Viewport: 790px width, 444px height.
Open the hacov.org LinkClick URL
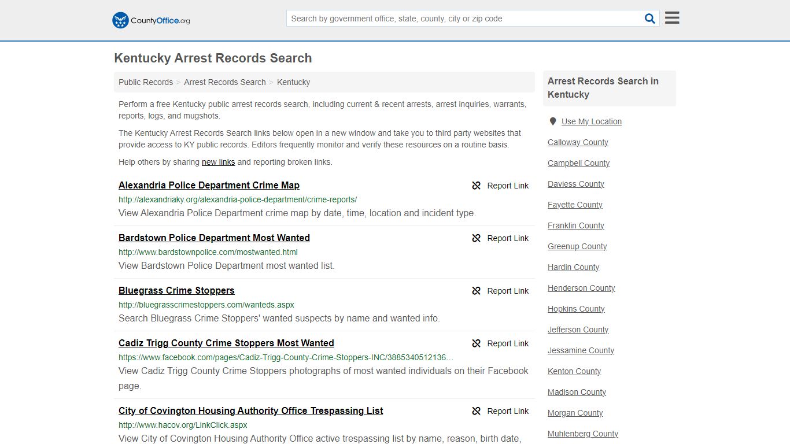pyautogui.click(x=183, y=425)
